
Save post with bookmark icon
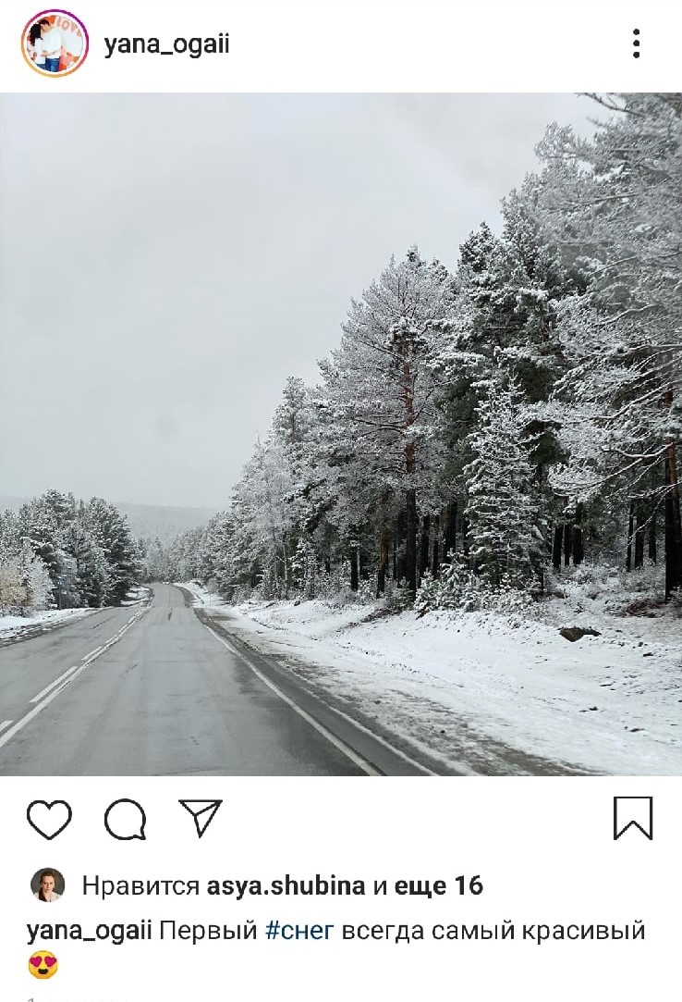point(633,818)
